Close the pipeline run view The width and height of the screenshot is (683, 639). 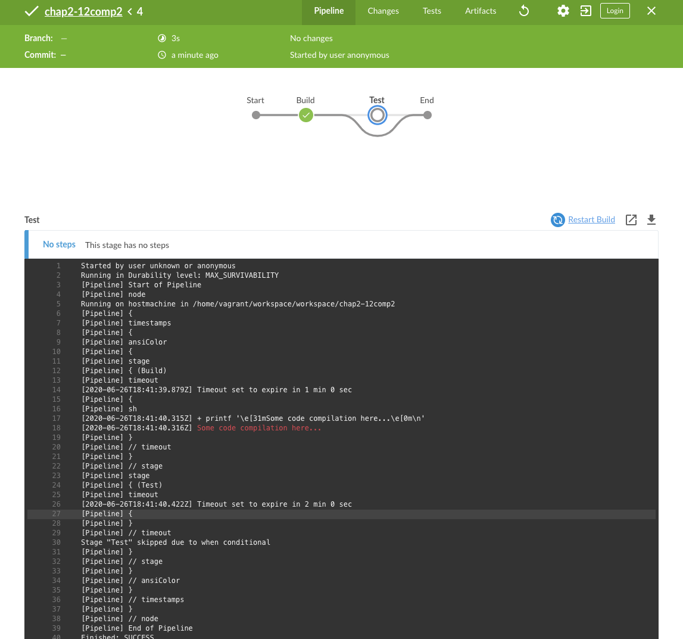coord(651,11)
